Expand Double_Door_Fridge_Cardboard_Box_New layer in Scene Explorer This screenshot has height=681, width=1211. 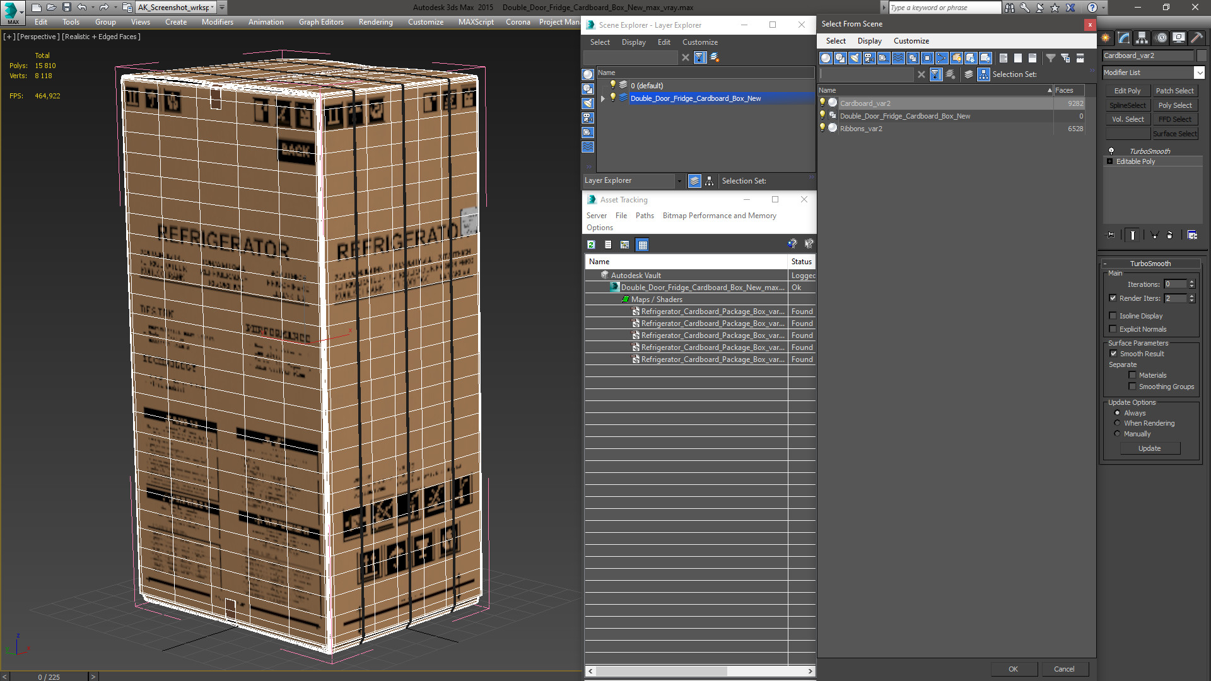tap(603, 98)
